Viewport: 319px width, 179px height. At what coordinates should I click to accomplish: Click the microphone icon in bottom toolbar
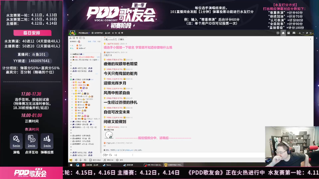point(81,160)
